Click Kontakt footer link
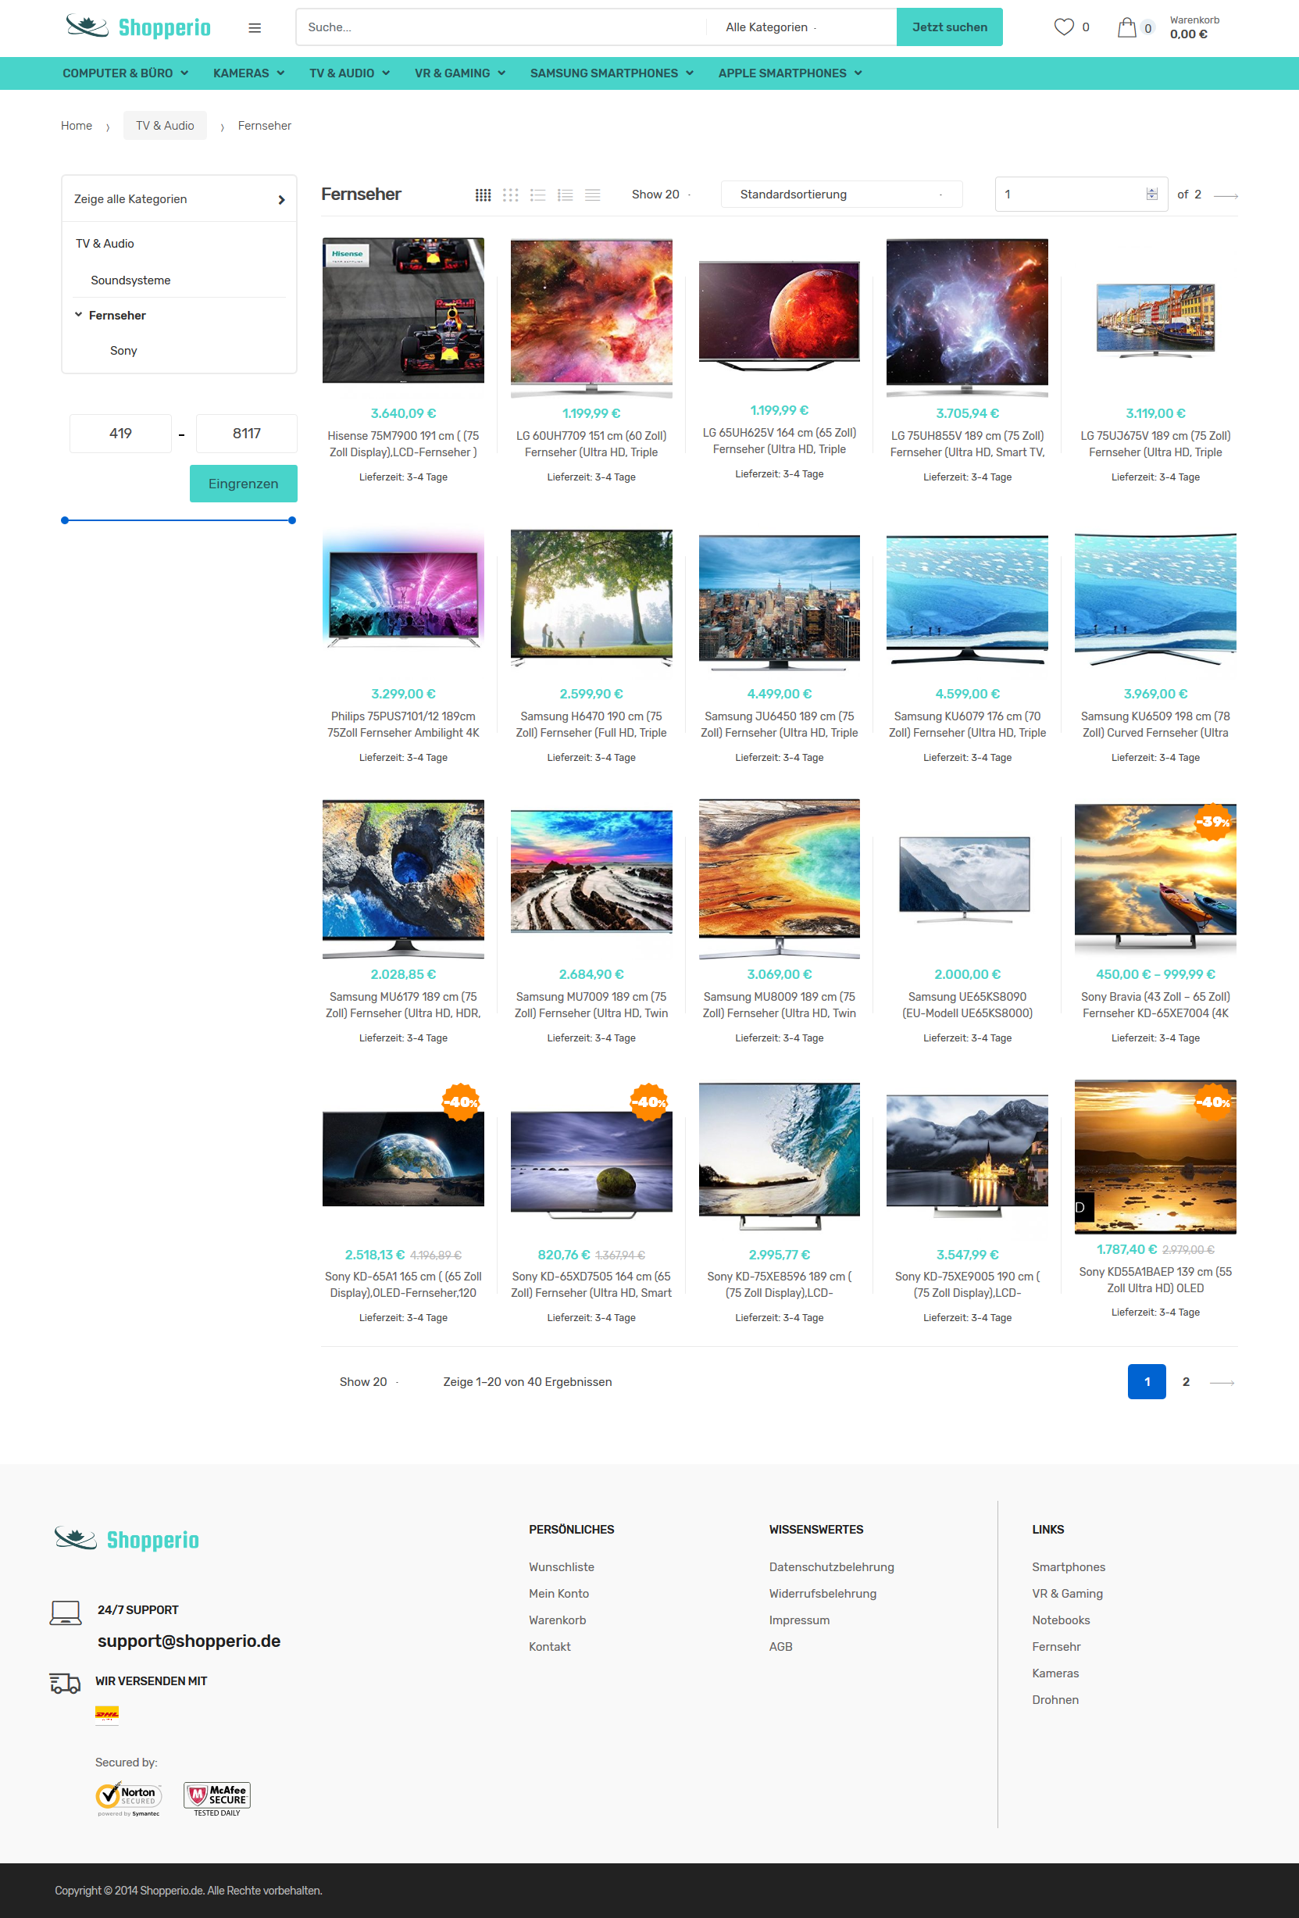This screenshot has height=1918, width=1299. pos(550,1646)
